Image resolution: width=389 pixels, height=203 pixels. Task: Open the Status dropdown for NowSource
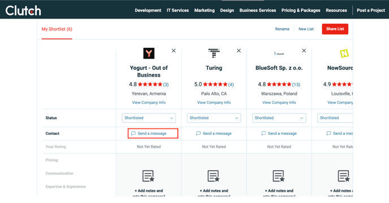[x=335, y=118]
